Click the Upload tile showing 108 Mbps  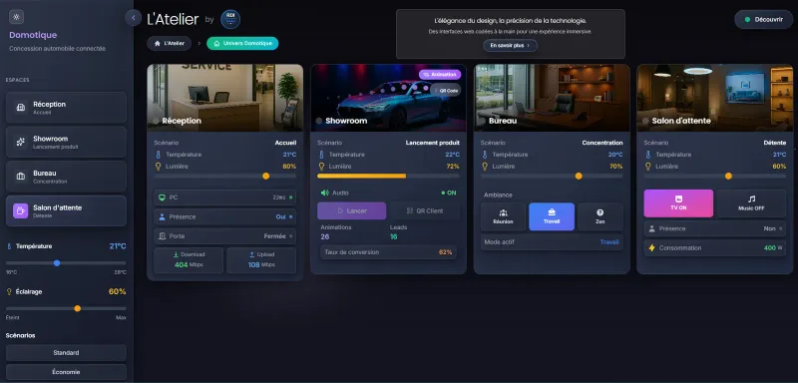point(261,260)
